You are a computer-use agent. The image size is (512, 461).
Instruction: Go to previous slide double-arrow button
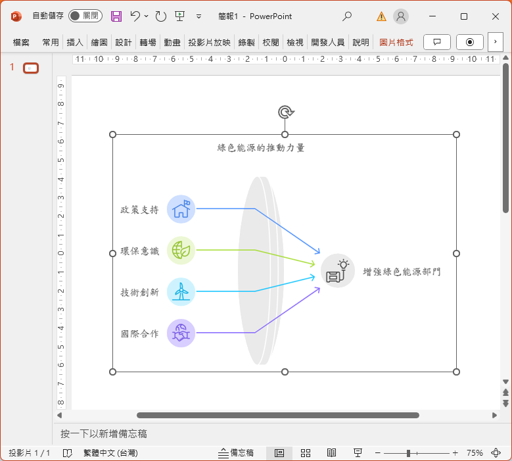click(x=506, y=393)
